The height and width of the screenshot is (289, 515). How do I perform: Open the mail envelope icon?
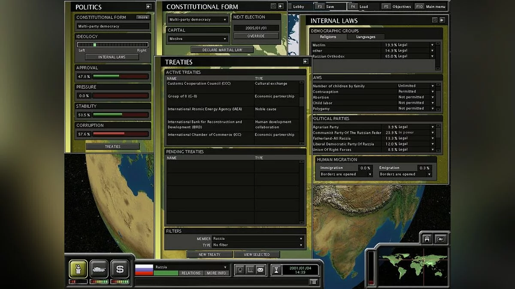click(x=261, y=270)
